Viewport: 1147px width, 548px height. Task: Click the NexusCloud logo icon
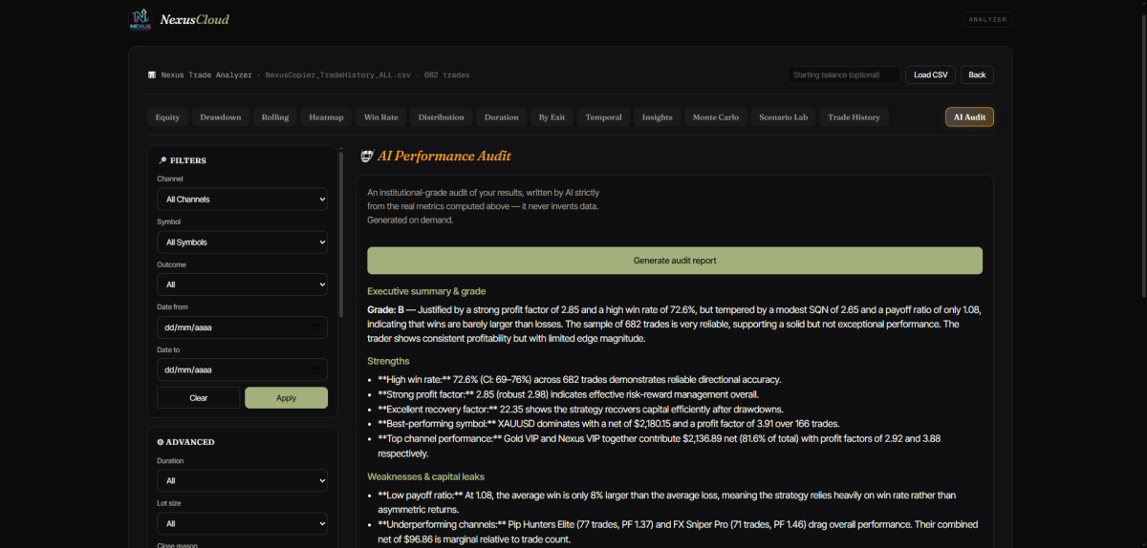coord(141,19)
